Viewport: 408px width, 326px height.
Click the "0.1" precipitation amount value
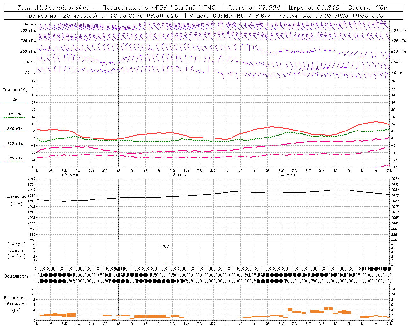pyautogui.click(x=165, y=247)
